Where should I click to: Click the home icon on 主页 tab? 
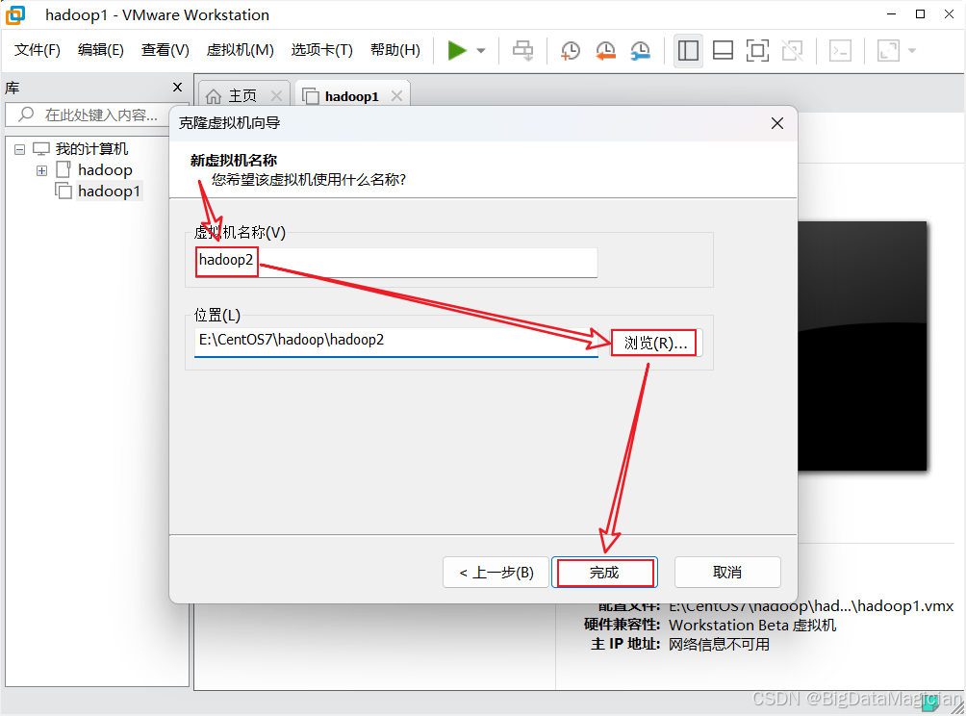(x=214, y=96)
